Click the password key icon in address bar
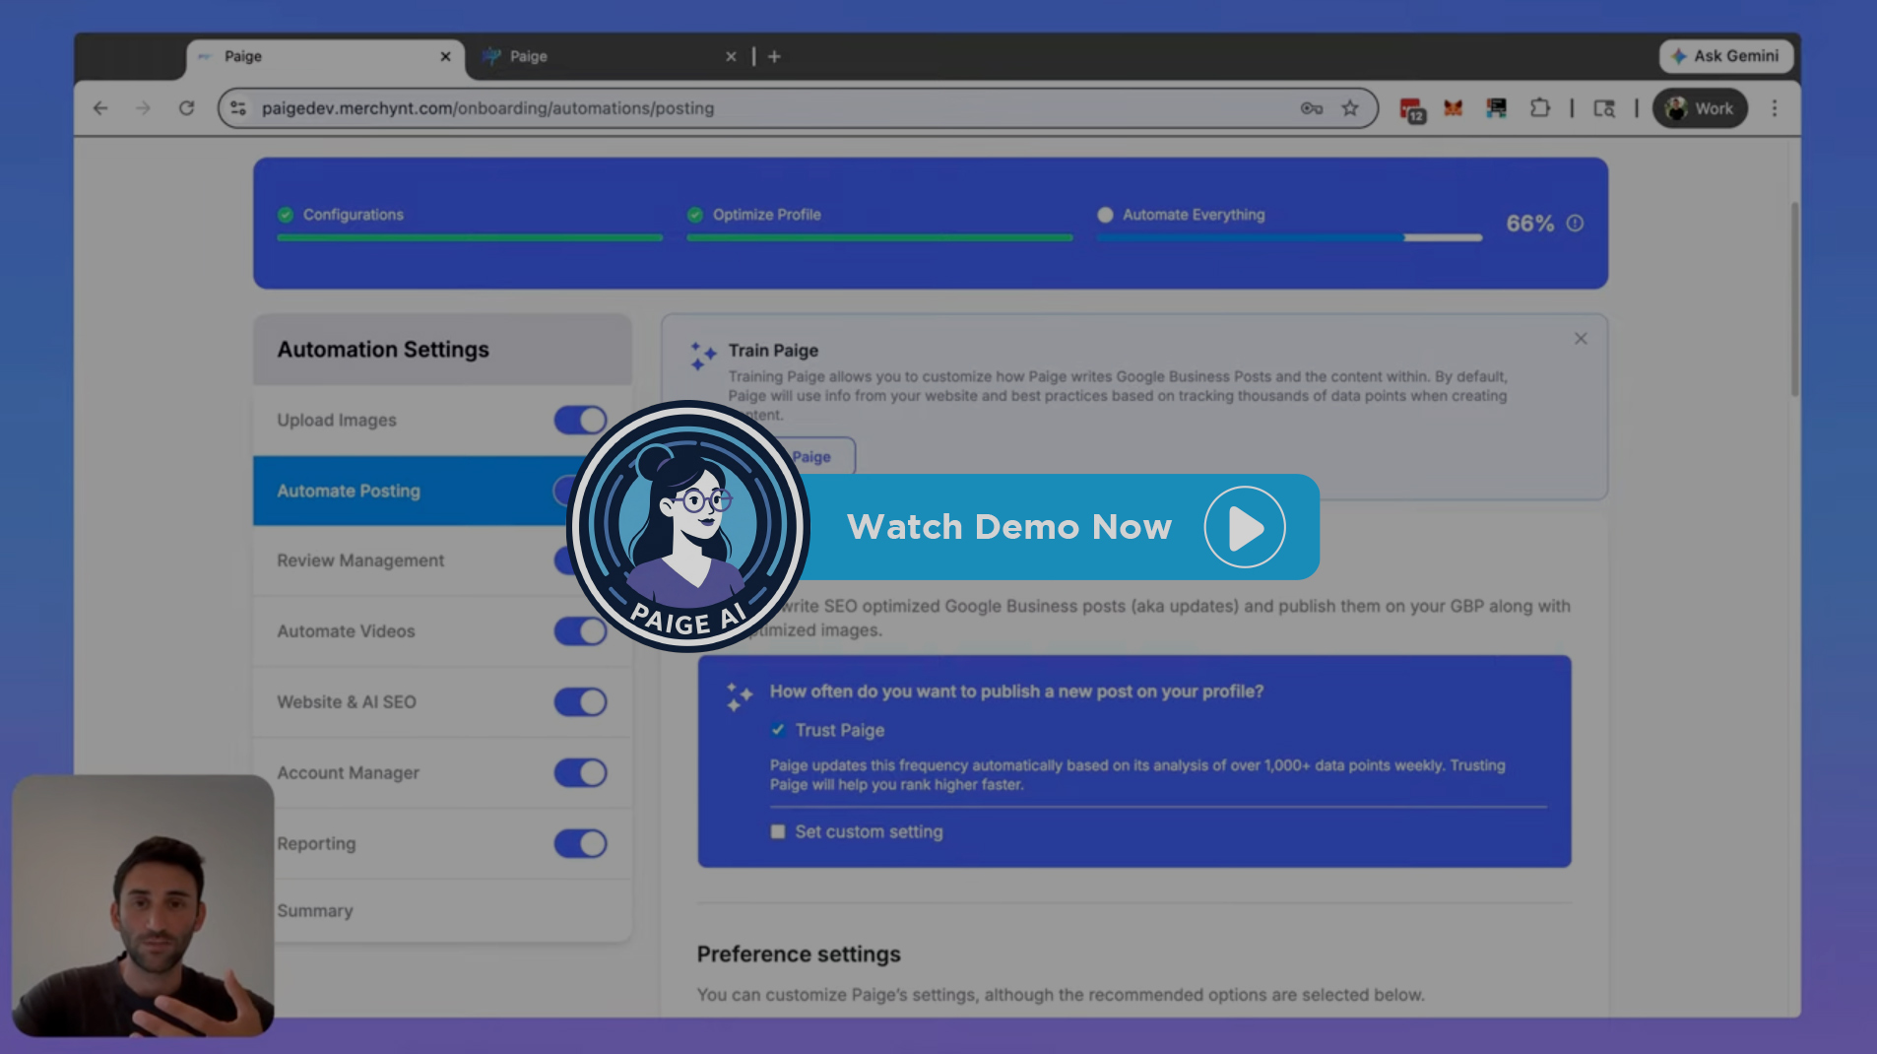This screenshot has height=1054, width=1877. point(1311,108)
